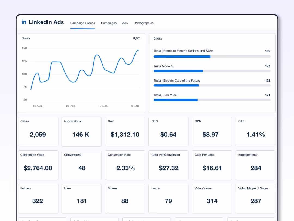The width and height of the screenshot is (294, 221).
Task: Select the Tesla Model 3 row
Action: (x=212, y=68)
